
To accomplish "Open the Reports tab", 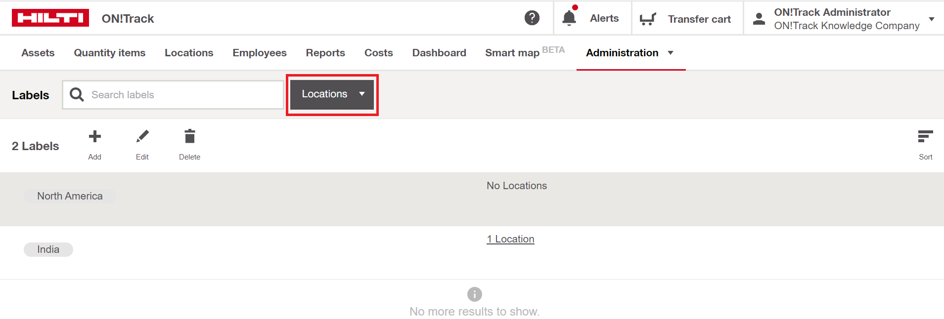I will (x=325, y=53).
